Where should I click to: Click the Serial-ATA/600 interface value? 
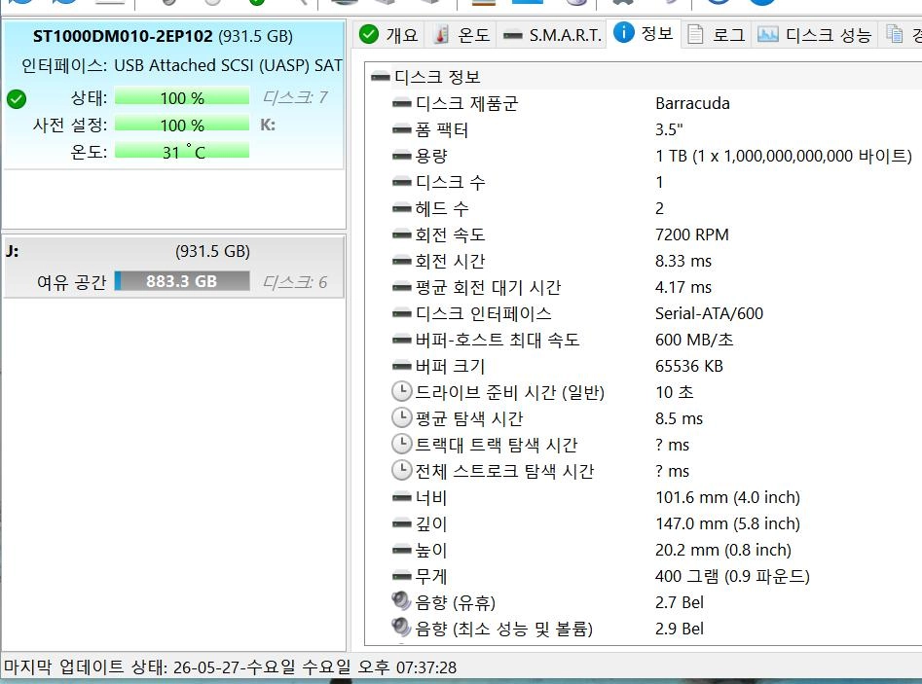[x=709, y=313]
